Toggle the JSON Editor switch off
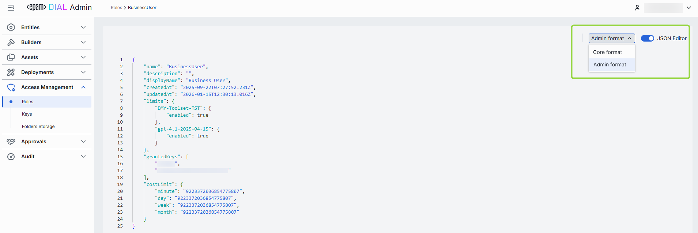 [x=647, y=38]
